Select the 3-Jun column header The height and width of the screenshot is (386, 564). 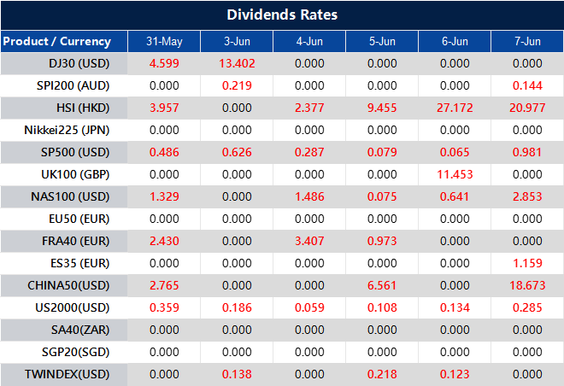pyautogui.click(x=237, y=41)
